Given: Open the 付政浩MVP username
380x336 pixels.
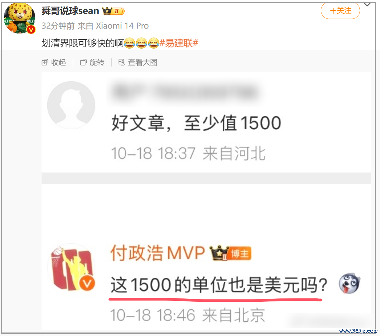Looking at the screenshot, I should tap(158, 253).
